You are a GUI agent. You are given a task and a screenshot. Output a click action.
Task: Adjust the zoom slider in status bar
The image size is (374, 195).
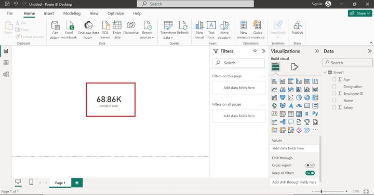[322, 191]
